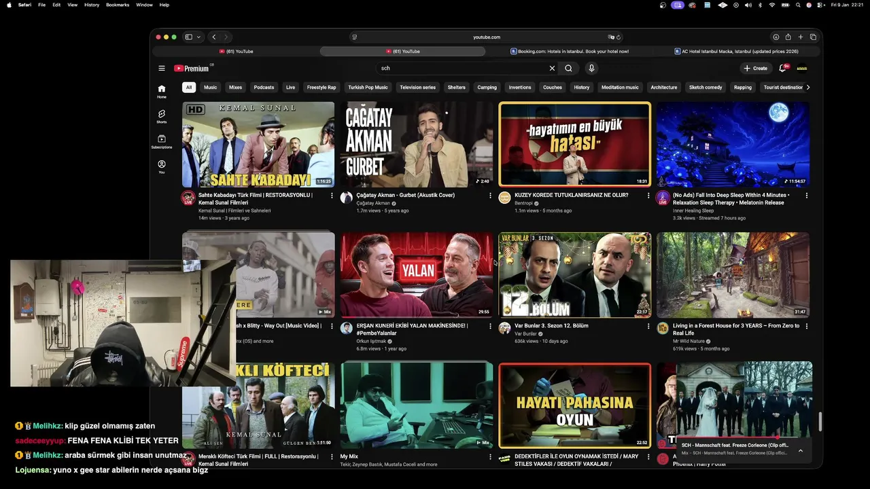Open Çağatay Akman channel link
This screenshot has height=489, width=870.
point(373,203)
